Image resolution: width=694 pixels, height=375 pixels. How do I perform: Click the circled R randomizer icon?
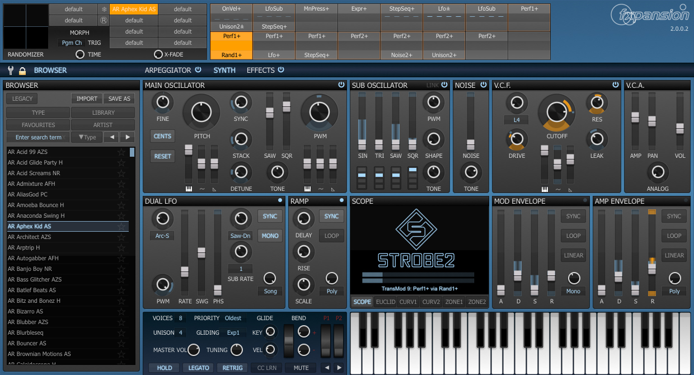(x=104, y=21)
